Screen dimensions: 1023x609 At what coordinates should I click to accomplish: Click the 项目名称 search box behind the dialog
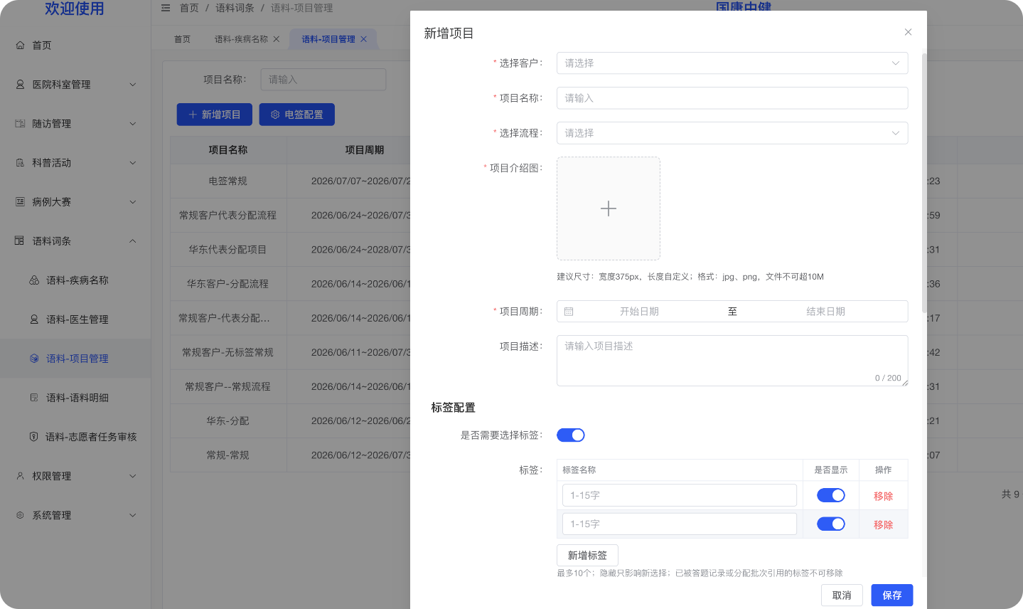coord(323,79)
